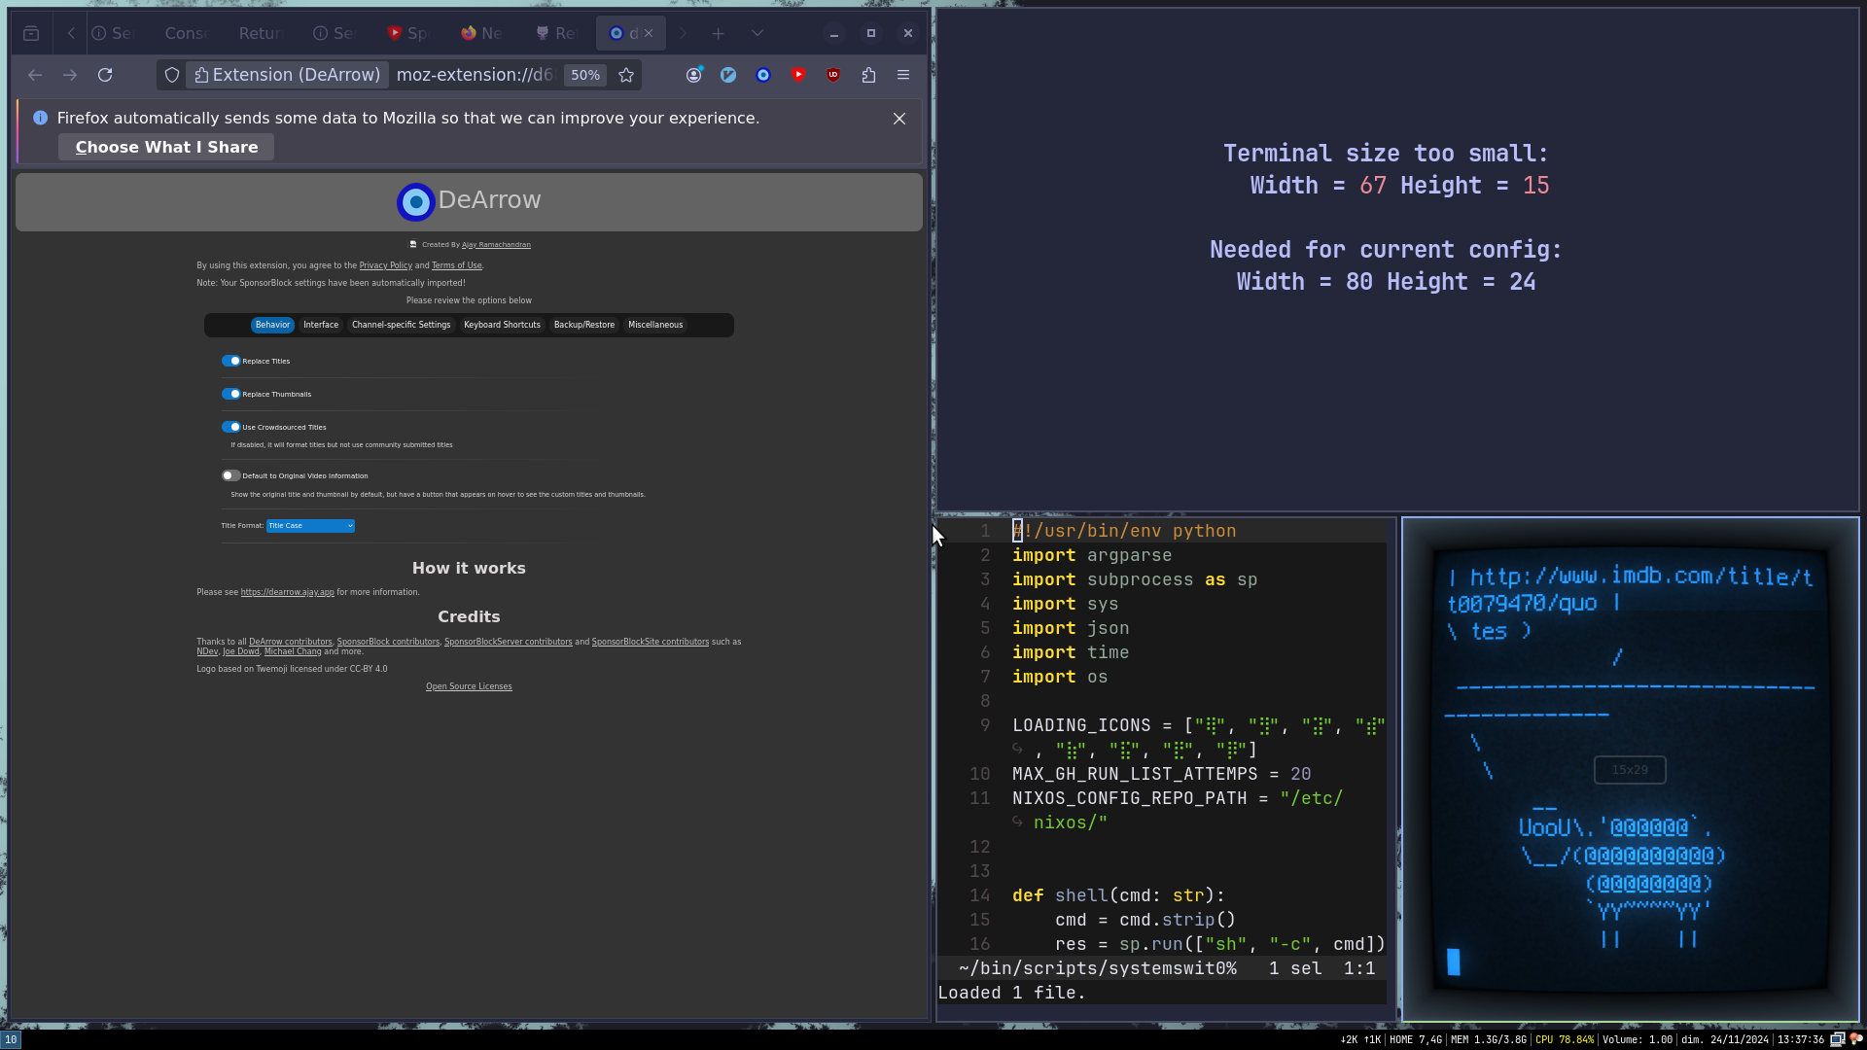Click the MEM 1.3G/3.8G status entry
This screenshot has height=1050, width=1867.
(1489, 1039)
